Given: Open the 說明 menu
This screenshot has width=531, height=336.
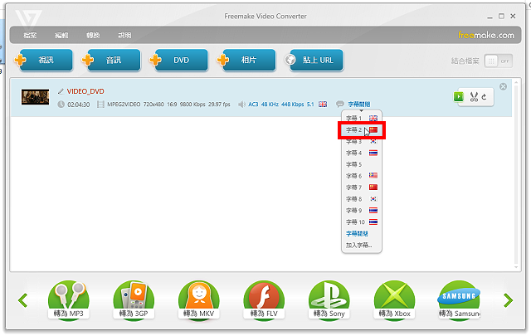Looking at the screenshot, I should [124, 35].
